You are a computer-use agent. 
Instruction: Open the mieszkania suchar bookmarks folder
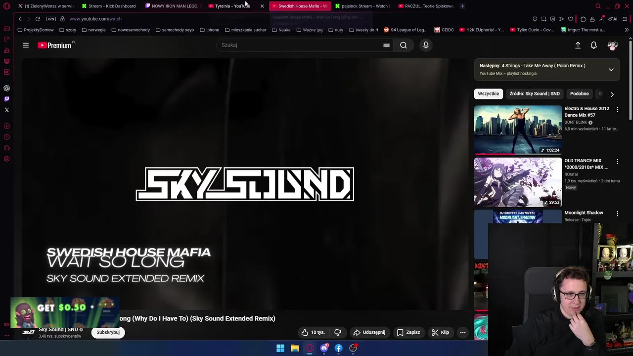245,30
